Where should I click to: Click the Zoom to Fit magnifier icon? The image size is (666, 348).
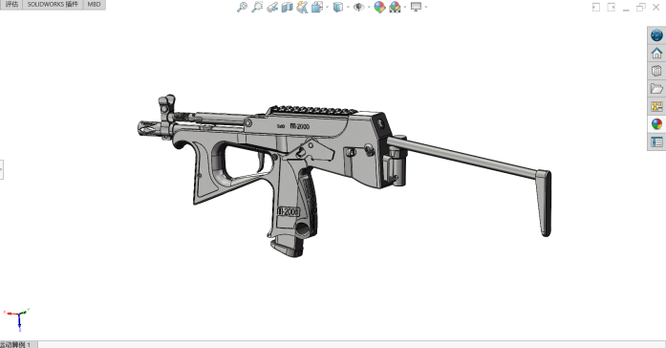coord(242,7)
